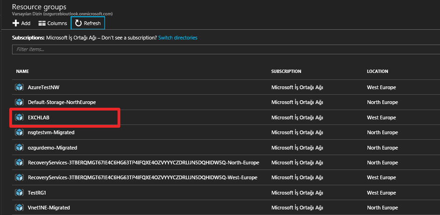Click the EXCHLAB resource group cube icon
440x215 pixels.
19,117
